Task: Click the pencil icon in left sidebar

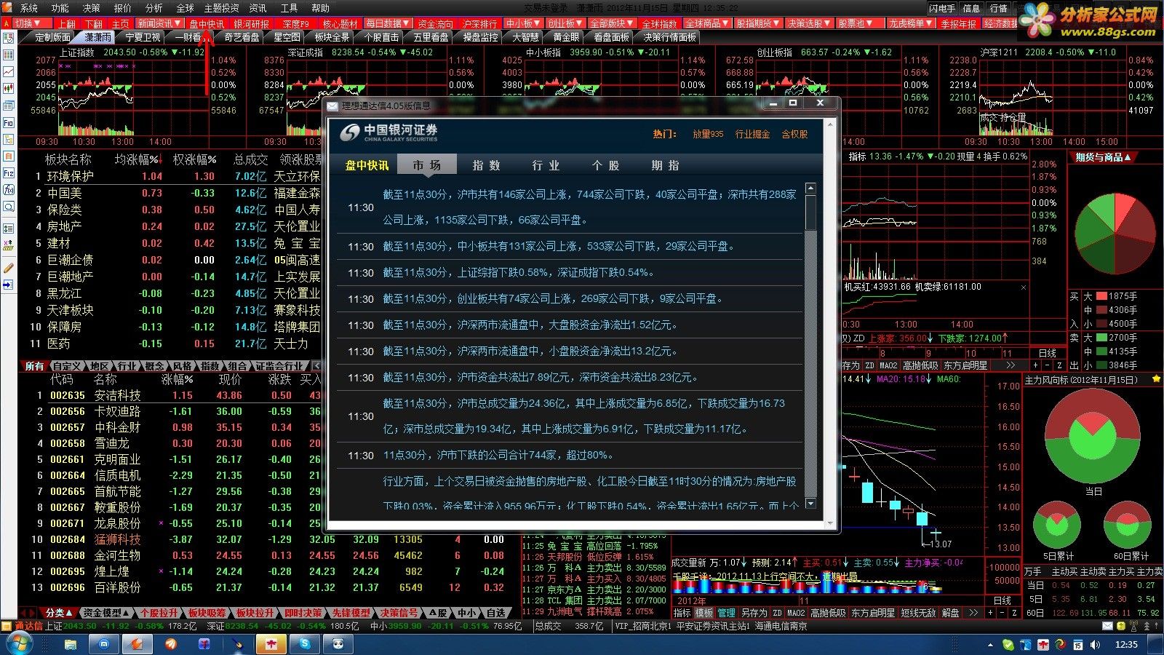Action: point(9,268)
